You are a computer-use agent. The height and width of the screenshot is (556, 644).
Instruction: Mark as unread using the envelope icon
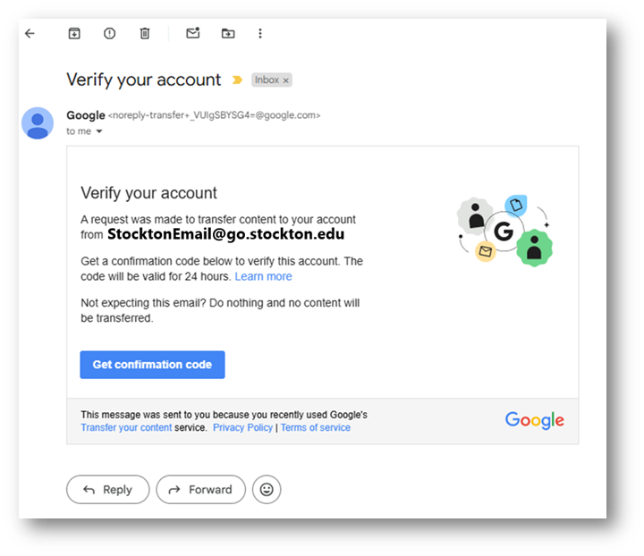[192, 33]
